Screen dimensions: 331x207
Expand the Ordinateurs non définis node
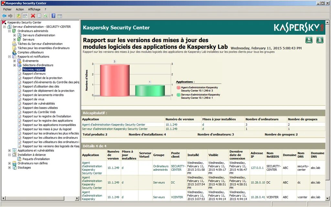9,163
